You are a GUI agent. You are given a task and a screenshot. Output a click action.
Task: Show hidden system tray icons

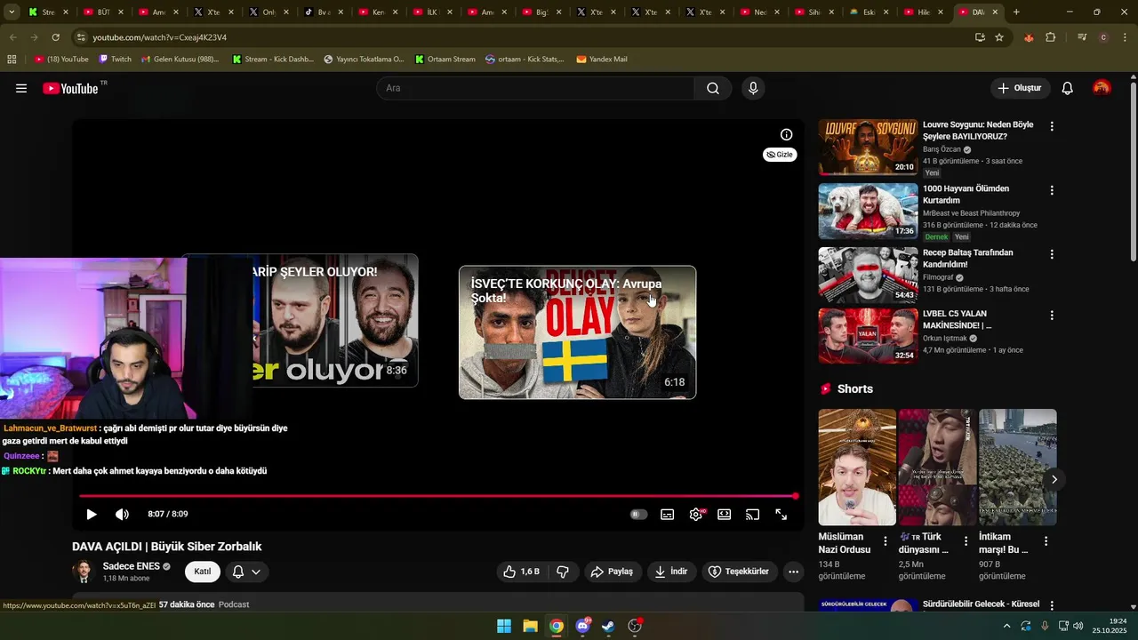pos(1006,626)
